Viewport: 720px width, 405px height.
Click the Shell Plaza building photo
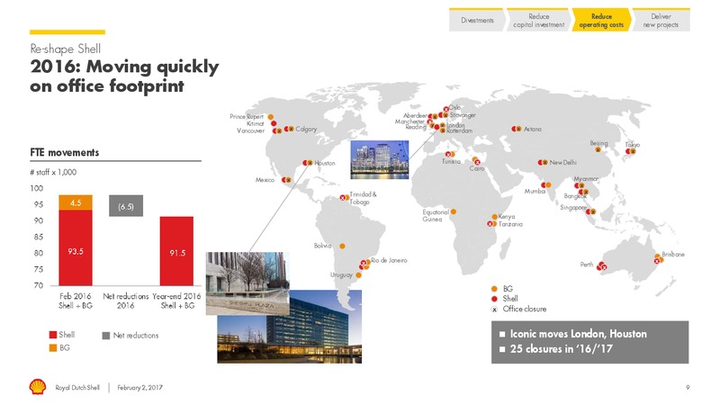tap(247, 283)
